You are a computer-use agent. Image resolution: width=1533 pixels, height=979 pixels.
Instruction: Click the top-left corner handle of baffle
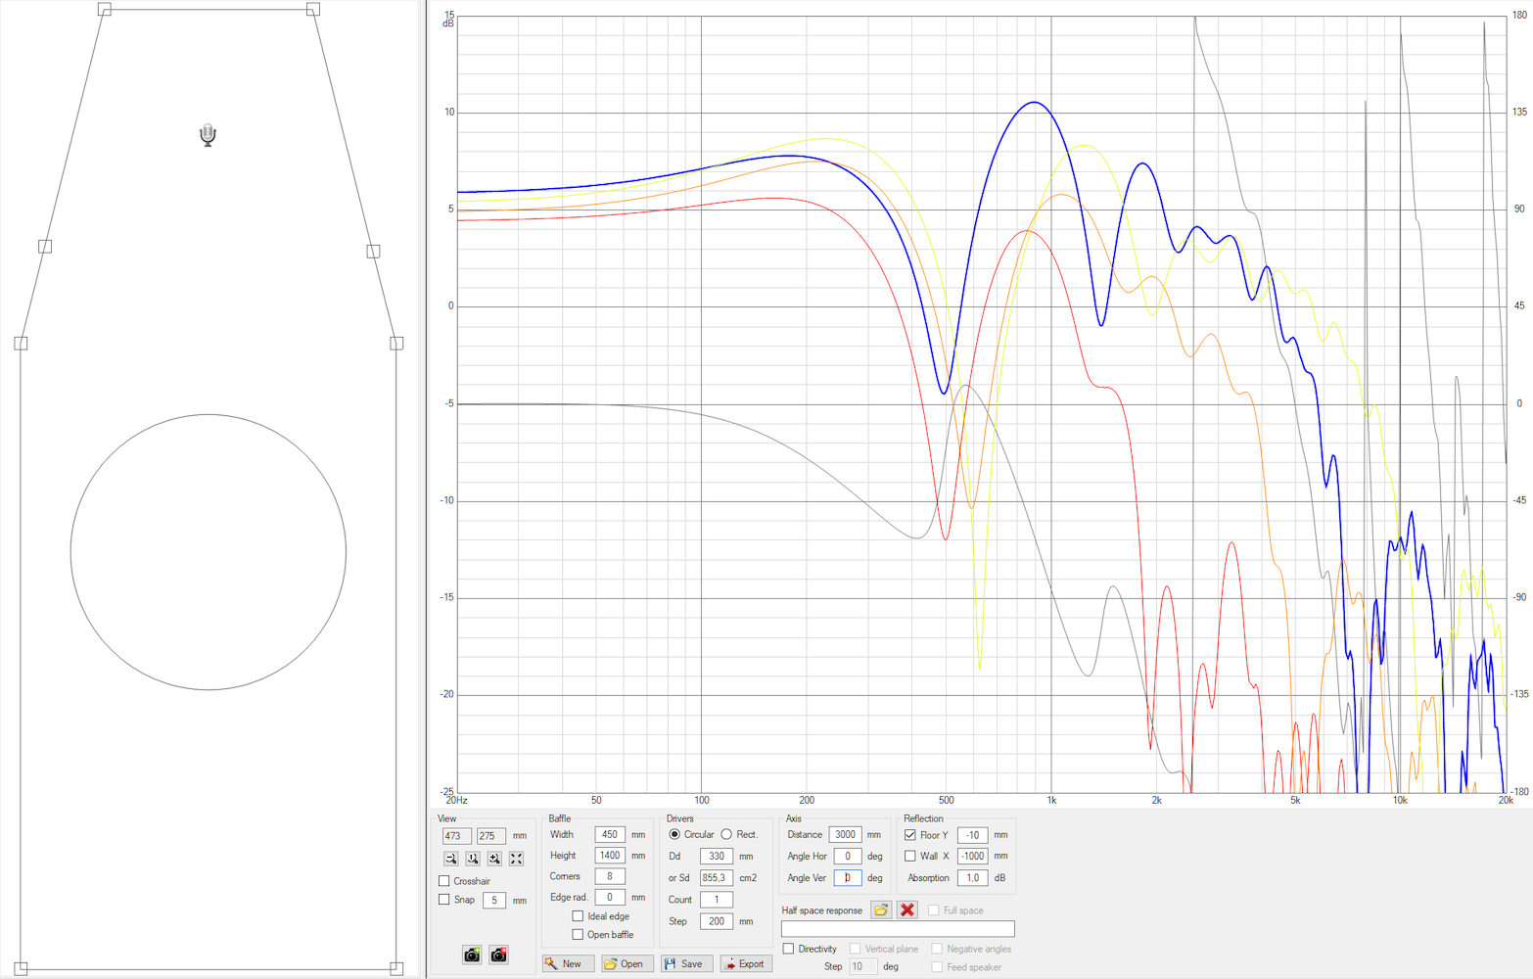105,9
